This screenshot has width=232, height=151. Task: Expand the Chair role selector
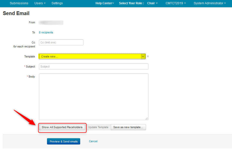pos(152,3)
